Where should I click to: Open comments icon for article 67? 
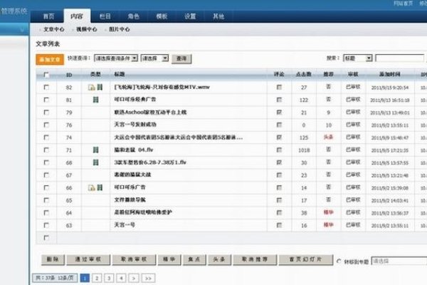tap(279, 175)
